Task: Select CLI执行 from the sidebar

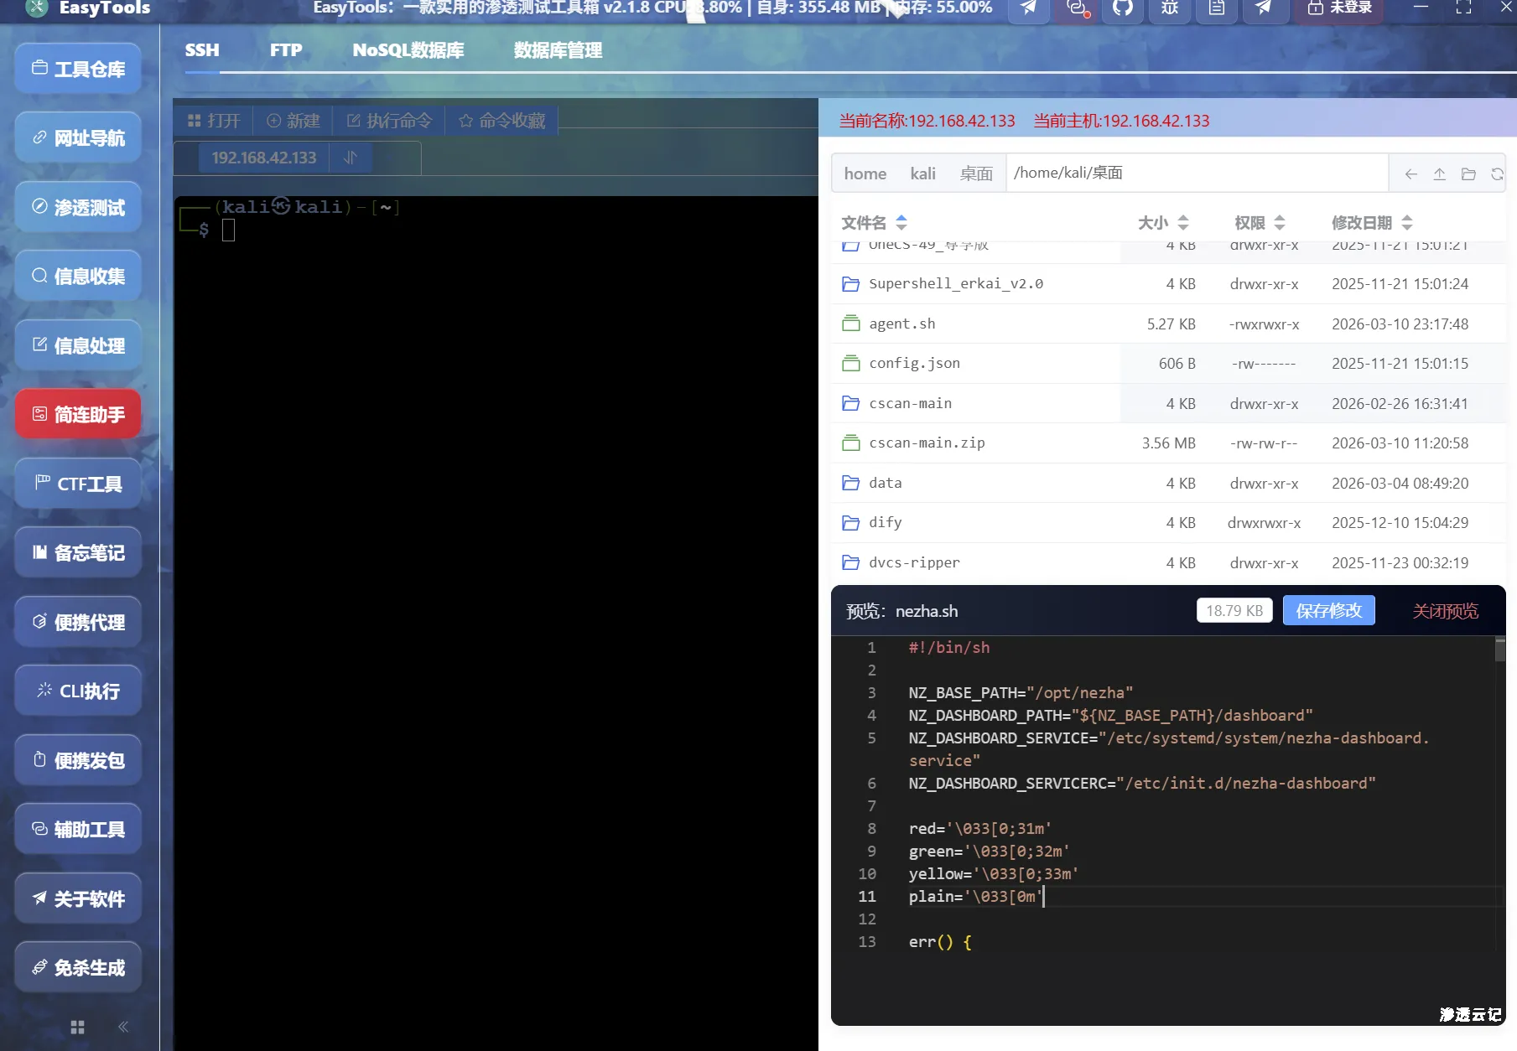Action: pyautogui.click(x=77, y=690)
